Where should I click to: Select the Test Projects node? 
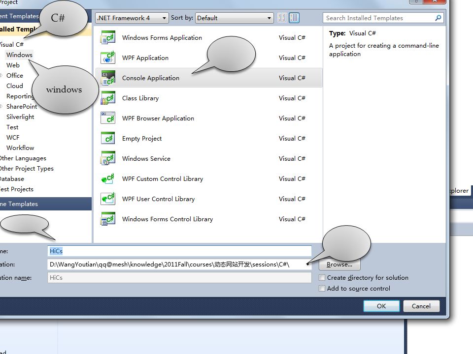click(17, 189)
